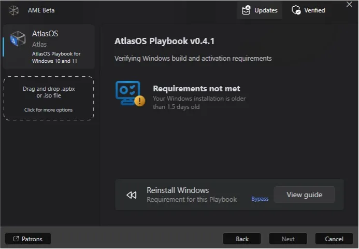359x249 pixels.
Task: Open 'Click for more options'
Action: [x=49, y=110]
